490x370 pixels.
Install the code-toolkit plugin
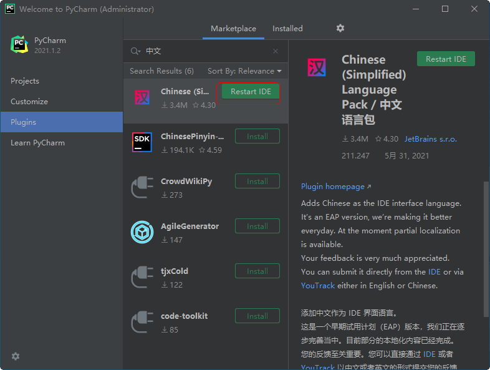click(x=257, y=316)
